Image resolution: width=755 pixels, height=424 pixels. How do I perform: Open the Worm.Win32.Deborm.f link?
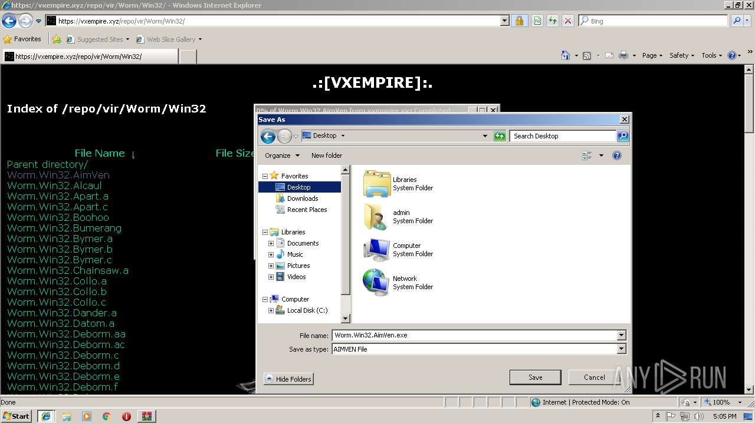tap(63, 387)
